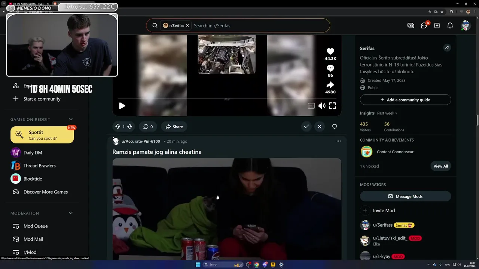Click the magnifier icon in the search bar

pos(155,25)
